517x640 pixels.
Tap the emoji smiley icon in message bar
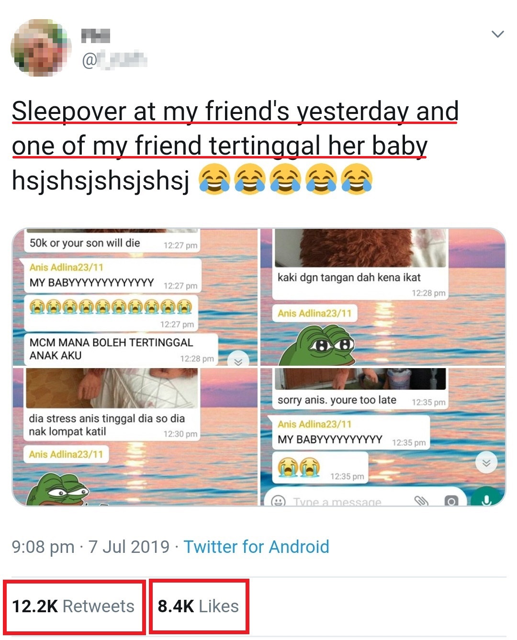point(278,501)
